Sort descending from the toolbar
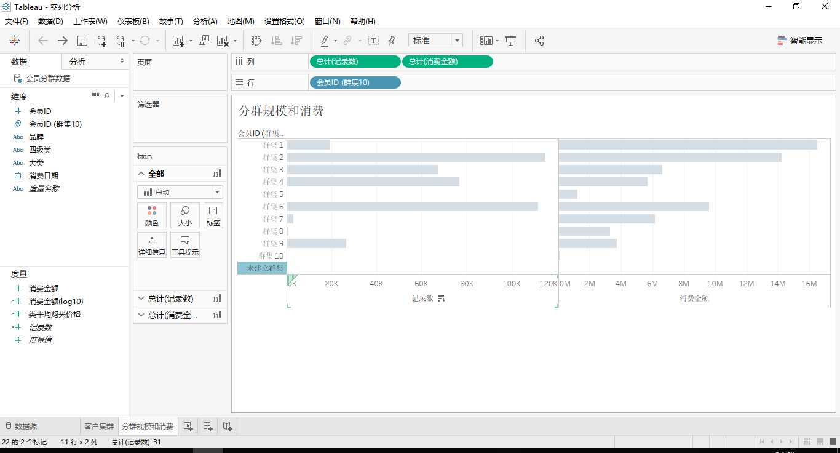This screenshot has width=840, height=453. (296, 41)
